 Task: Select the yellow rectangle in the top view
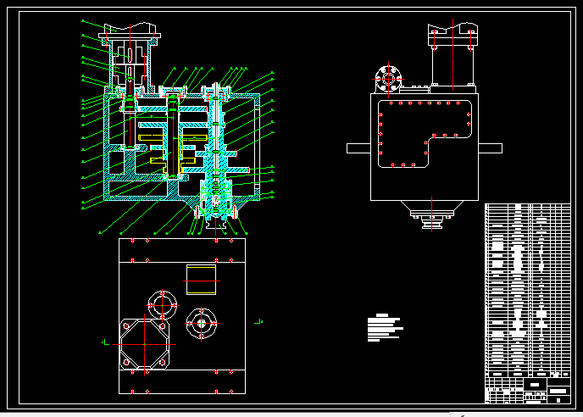click(x=201, y=280)
